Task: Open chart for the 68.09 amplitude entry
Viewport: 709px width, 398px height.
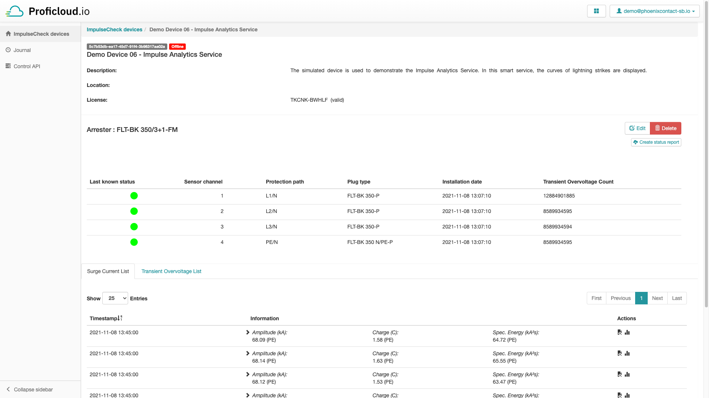Action: point(627,332)
